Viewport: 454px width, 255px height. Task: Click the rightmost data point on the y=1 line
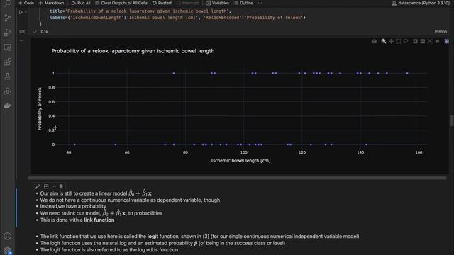coord(407,73)
